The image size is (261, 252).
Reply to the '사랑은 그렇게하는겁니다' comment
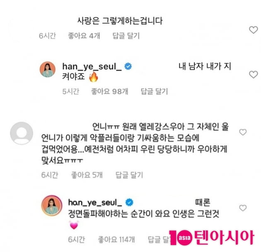tap(126, 36)
